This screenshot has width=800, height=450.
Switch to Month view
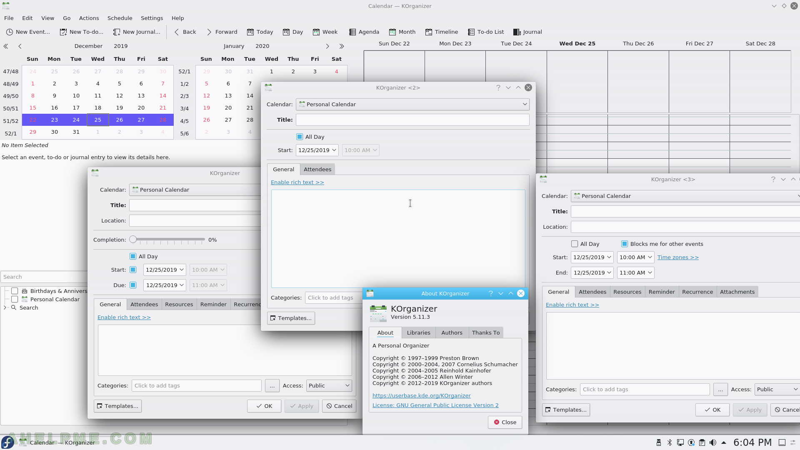(402, 32)
